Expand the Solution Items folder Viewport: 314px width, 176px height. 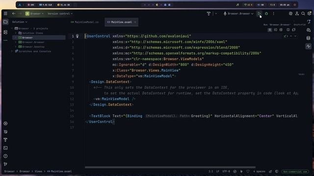[16, 33]
